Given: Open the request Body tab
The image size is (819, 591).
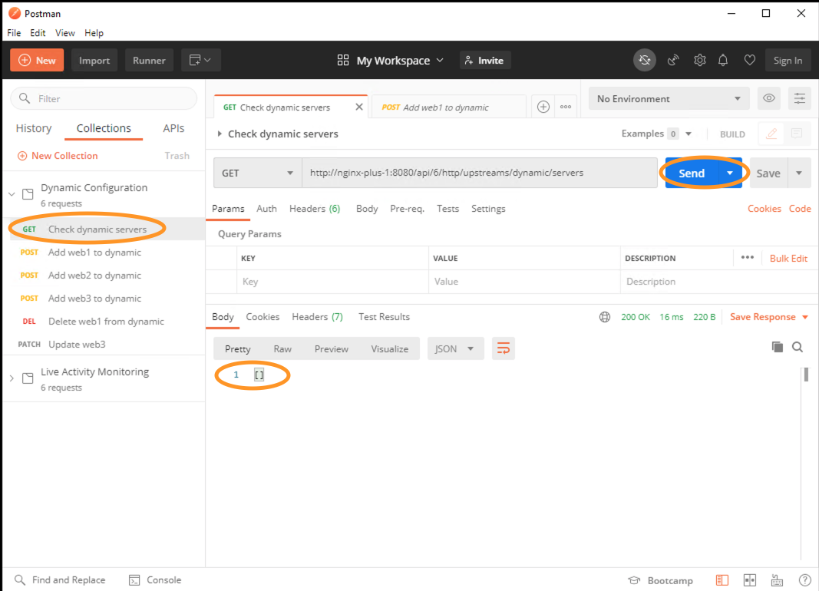Looking at the screenshot, I should [x=367, y=208].
